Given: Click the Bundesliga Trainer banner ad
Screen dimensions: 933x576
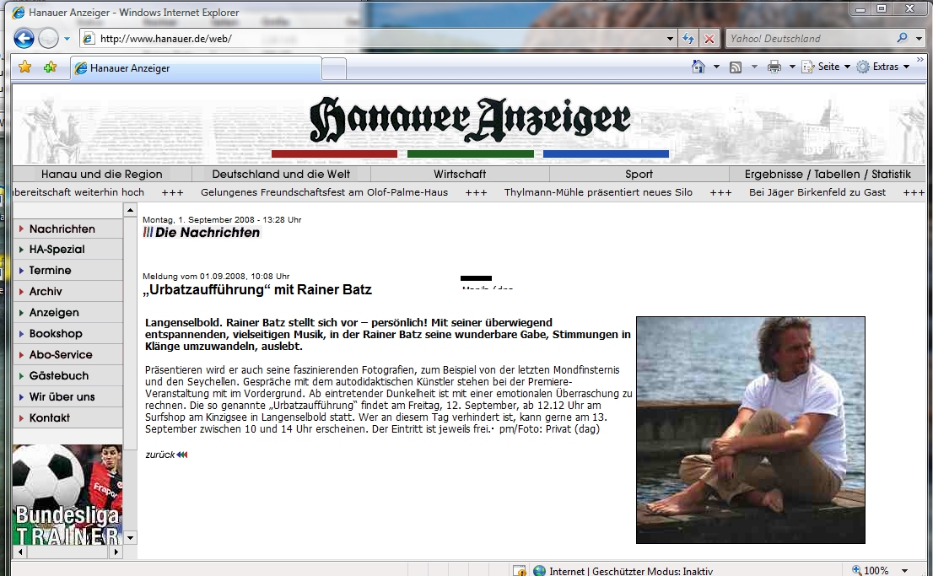Looking at the screenshot, I should point(67,494).
